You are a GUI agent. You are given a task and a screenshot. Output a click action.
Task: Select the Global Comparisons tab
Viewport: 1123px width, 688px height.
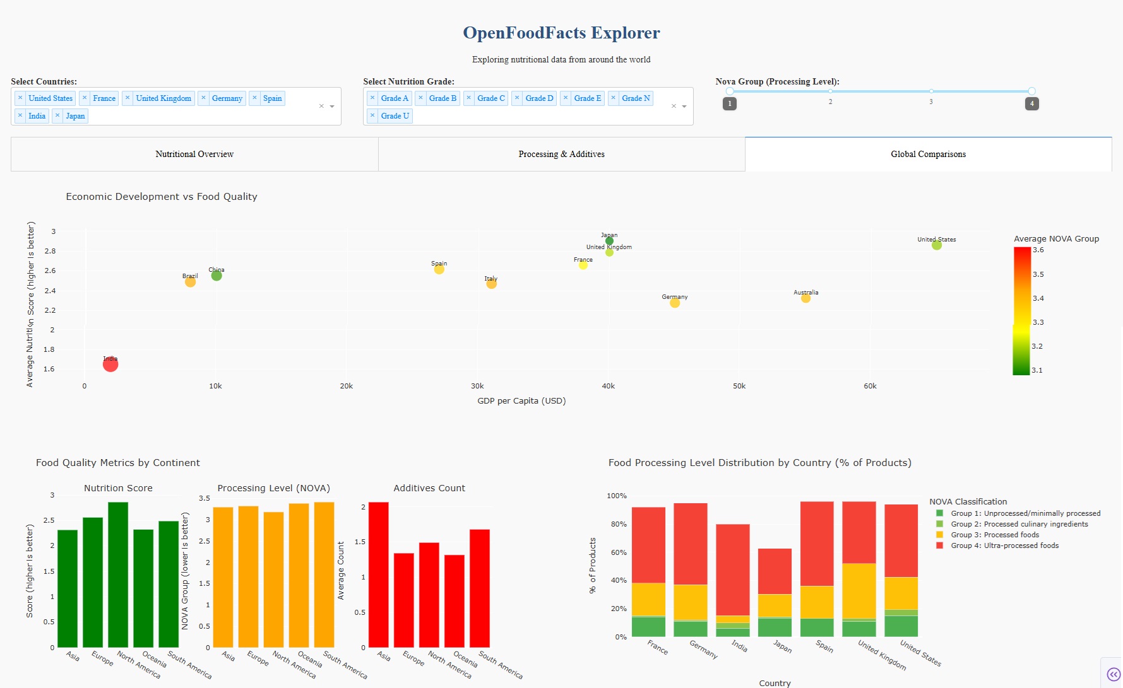(928, 154)
